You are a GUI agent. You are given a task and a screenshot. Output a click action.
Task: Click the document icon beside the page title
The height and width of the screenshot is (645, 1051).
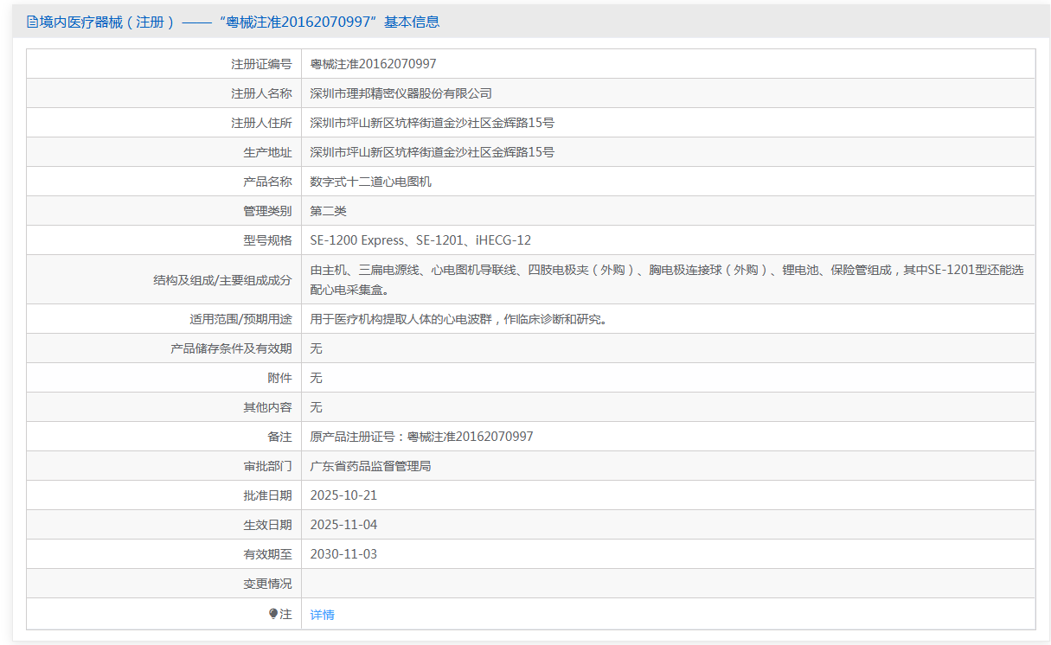(32, 22)
